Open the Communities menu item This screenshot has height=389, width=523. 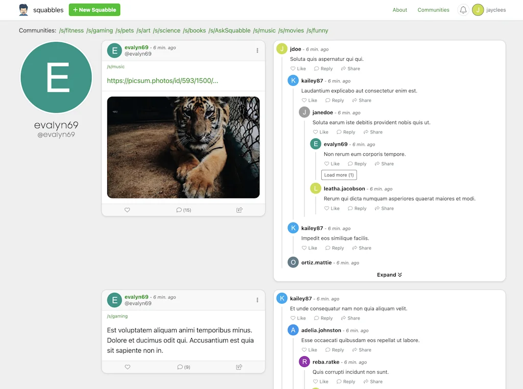pyautogui.click(x=433, y=10)
